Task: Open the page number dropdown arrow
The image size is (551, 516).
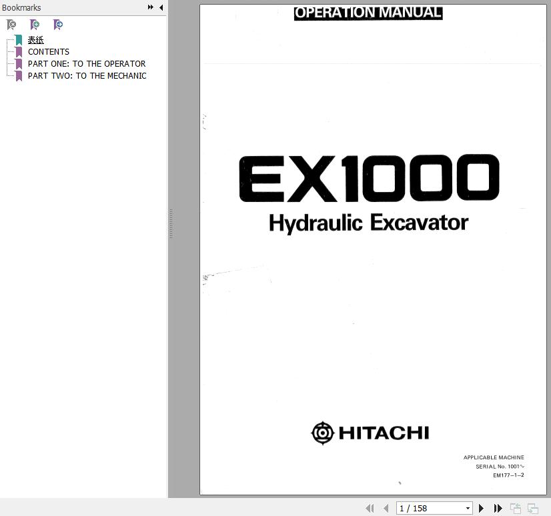Action: click(468, 508)
